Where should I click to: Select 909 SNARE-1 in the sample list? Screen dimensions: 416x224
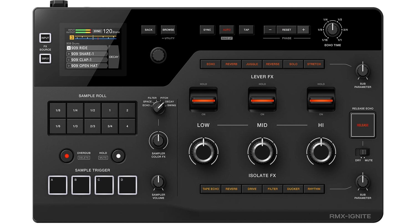coord(87,54)
